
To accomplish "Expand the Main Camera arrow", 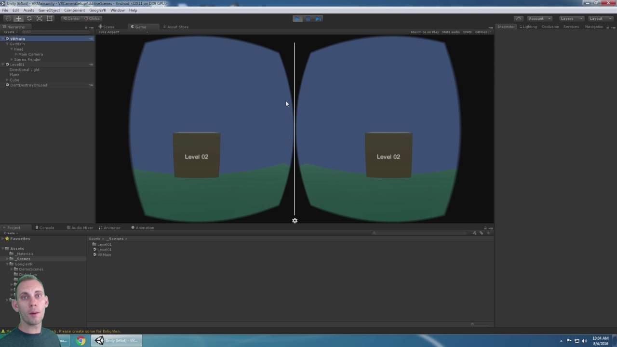I will pyautogui.click(x=16, y=54).
